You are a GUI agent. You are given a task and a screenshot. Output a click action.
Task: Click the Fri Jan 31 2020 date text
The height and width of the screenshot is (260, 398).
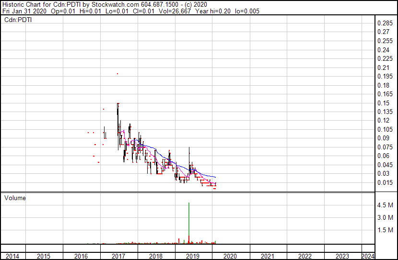pyautogui.click(x=24, y=11)
